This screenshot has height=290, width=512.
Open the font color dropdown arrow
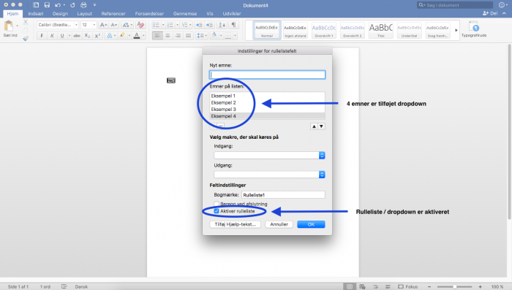pyautogui.click(x=143, y=36)
